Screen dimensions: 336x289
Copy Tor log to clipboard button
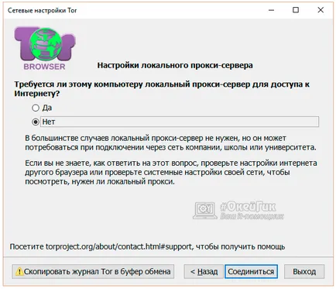click(x=93, y=271)
